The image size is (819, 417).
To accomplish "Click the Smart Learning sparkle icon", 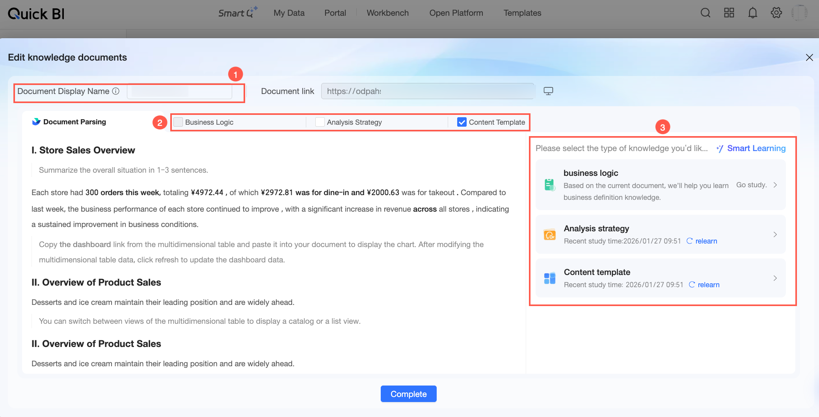I will [x=720, y=149].
